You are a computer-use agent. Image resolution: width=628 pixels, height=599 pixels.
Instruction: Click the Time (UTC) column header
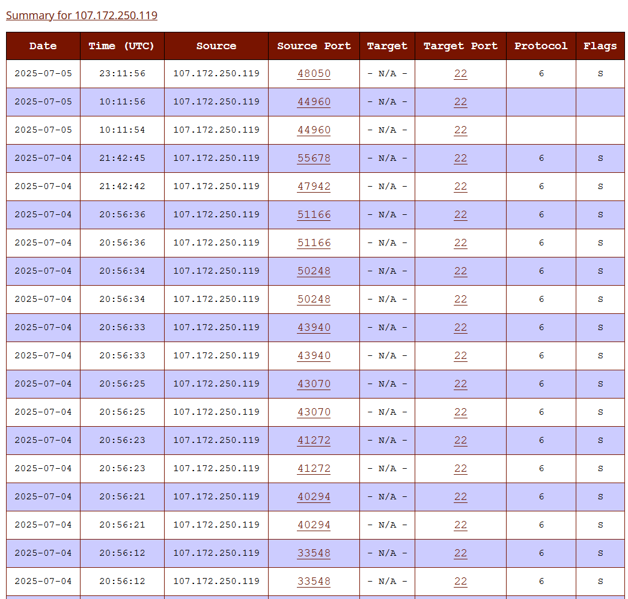(122, 46)
